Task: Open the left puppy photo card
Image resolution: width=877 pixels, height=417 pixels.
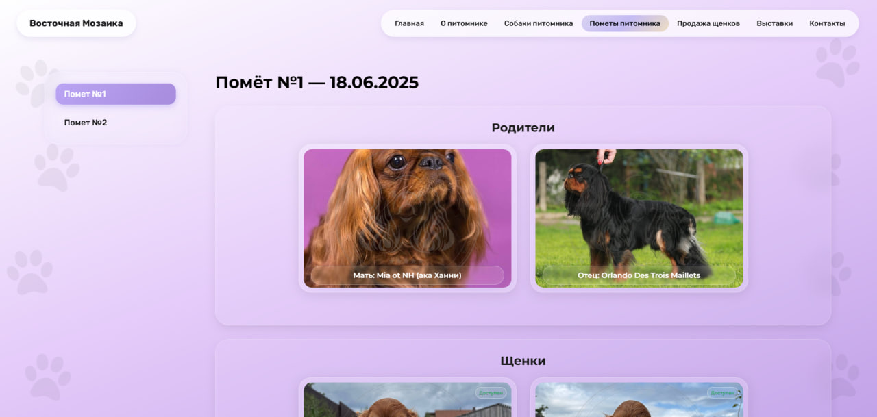Action: pos(407,405)
